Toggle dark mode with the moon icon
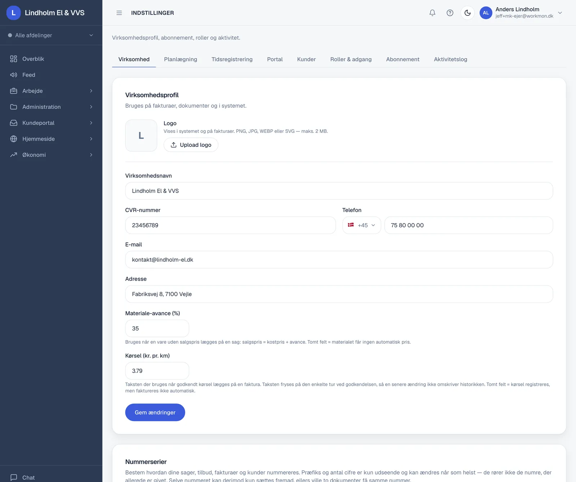 pyautogui.click(x=468, y=13)
